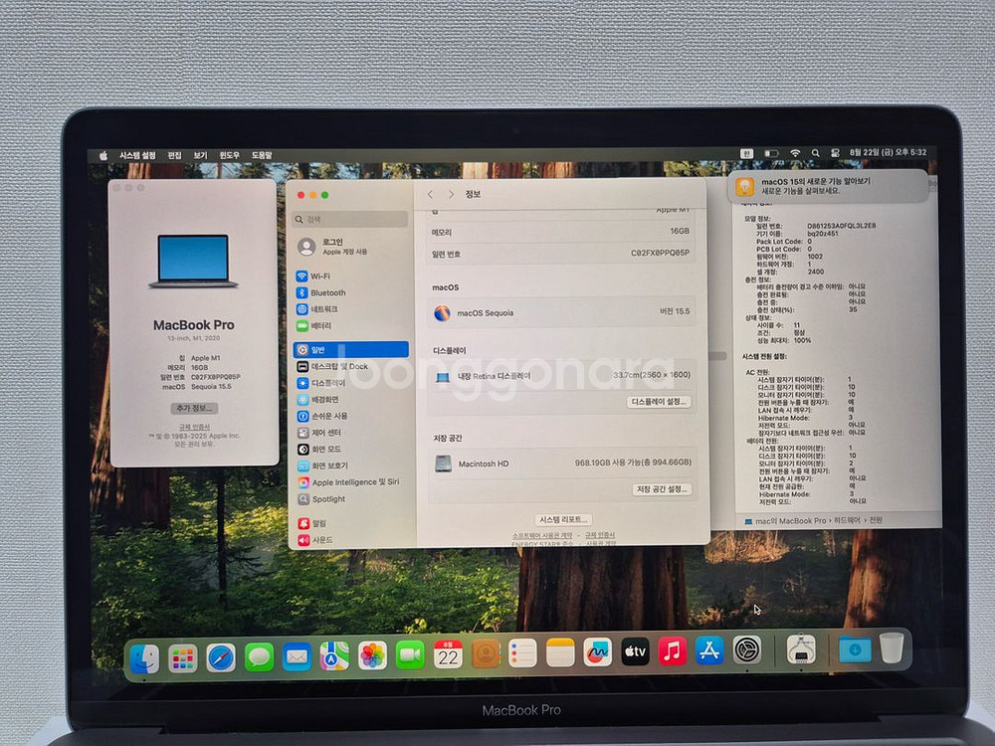This screenshot has width=995, height=746.
Task: Open the Notes app in the Dock
Action: pos(560,653)
